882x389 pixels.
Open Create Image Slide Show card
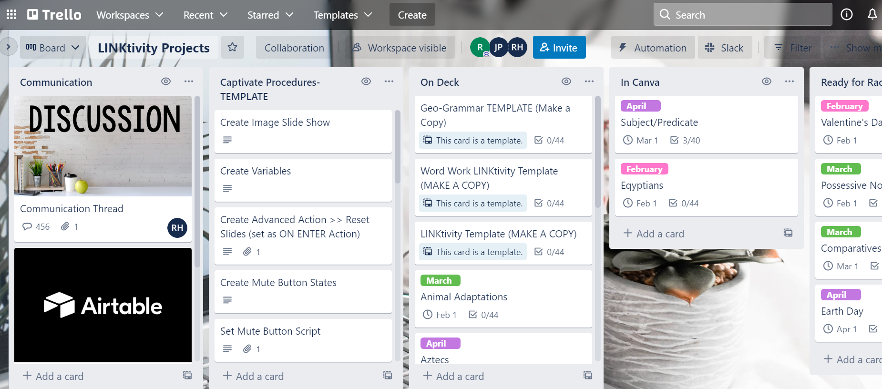(x=303, y=131)
